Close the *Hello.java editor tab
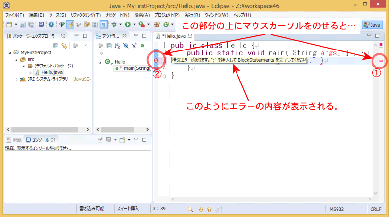 click(190, 36)
